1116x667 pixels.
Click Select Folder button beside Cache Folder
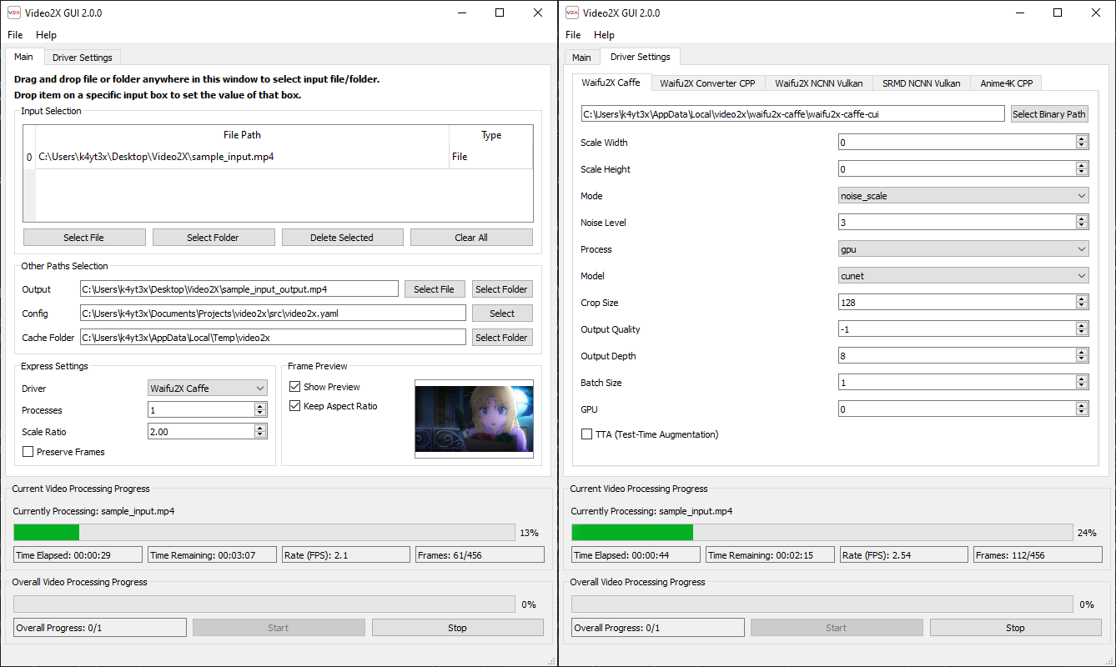502,338
